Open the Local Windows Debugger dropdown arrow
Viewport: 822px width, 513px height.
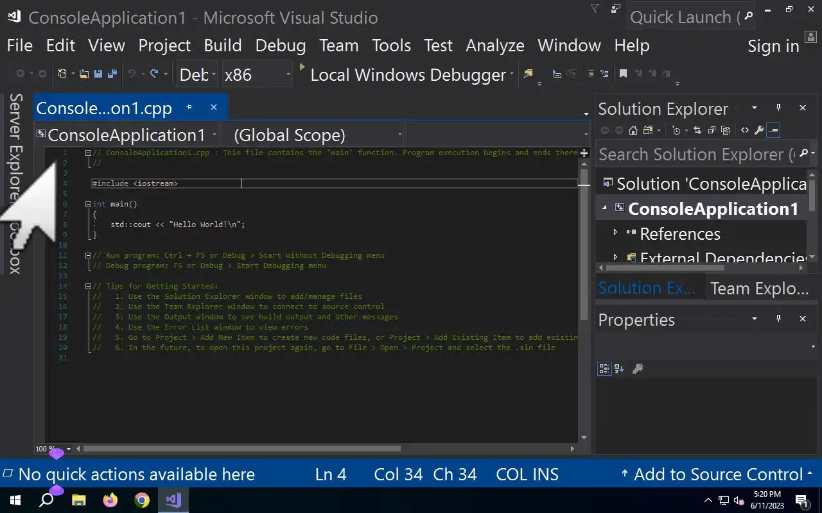pyautogui.click(x=512, y=74)
